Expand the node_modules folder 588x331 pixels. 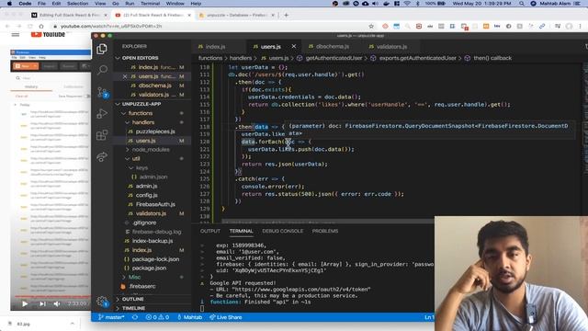[151, 149]
